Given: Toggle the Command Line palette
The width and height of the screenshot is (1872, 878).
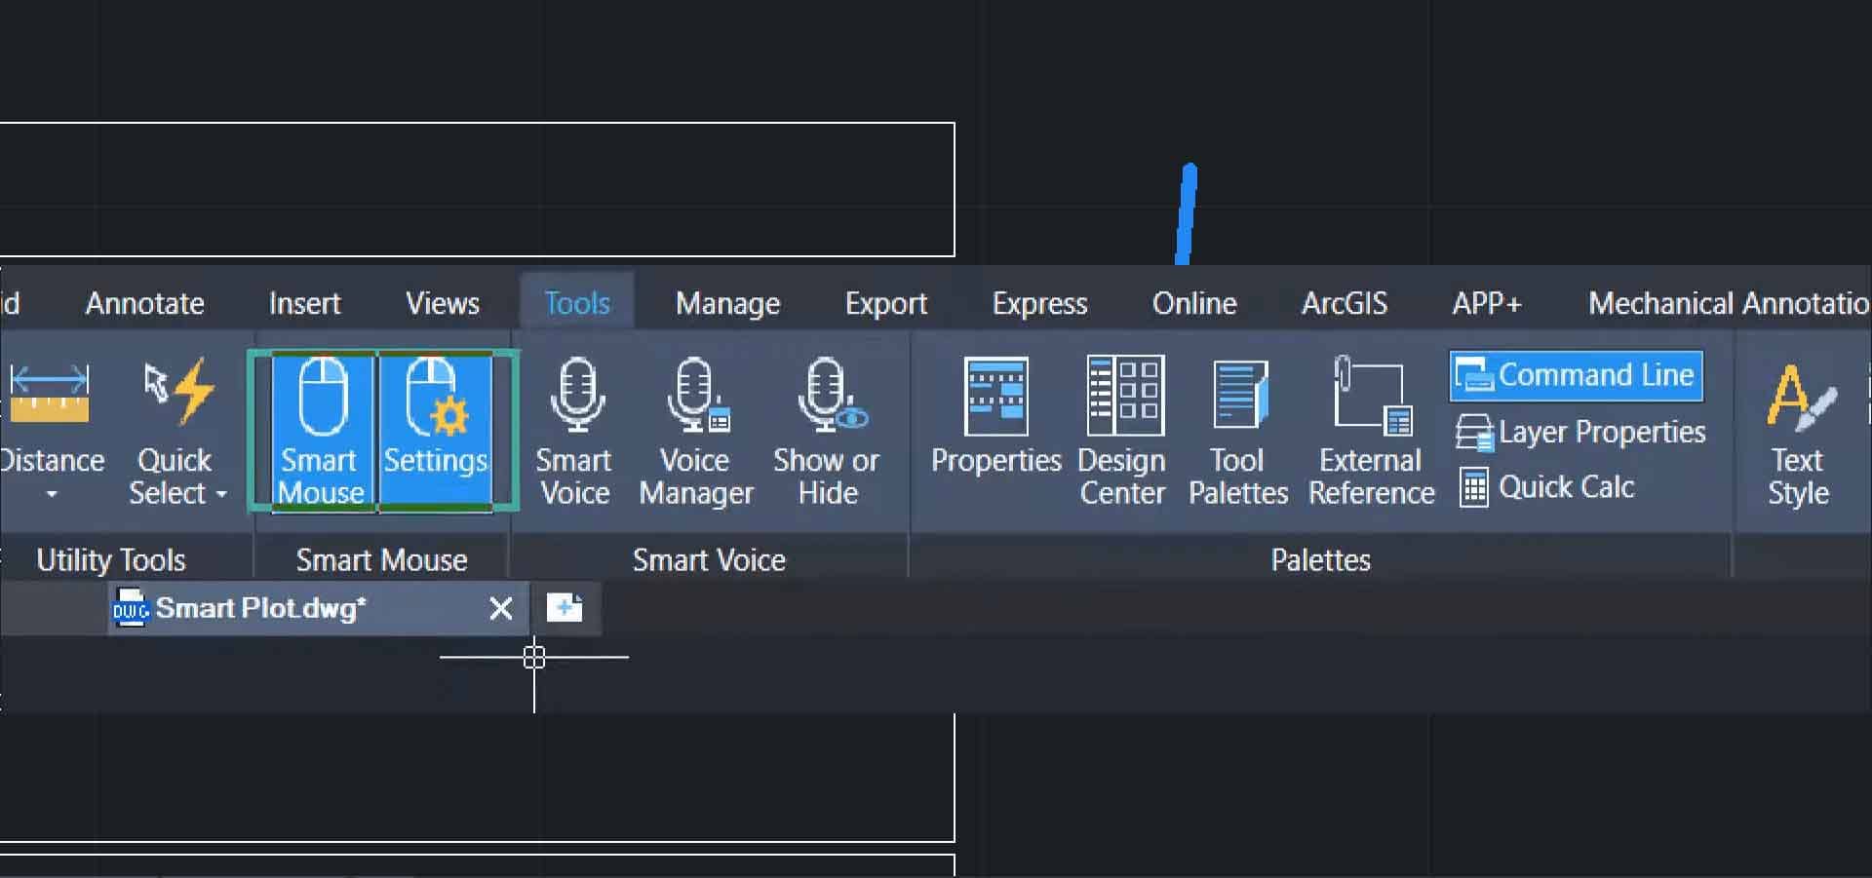Looking at the screenshot, I should 1576,375.
